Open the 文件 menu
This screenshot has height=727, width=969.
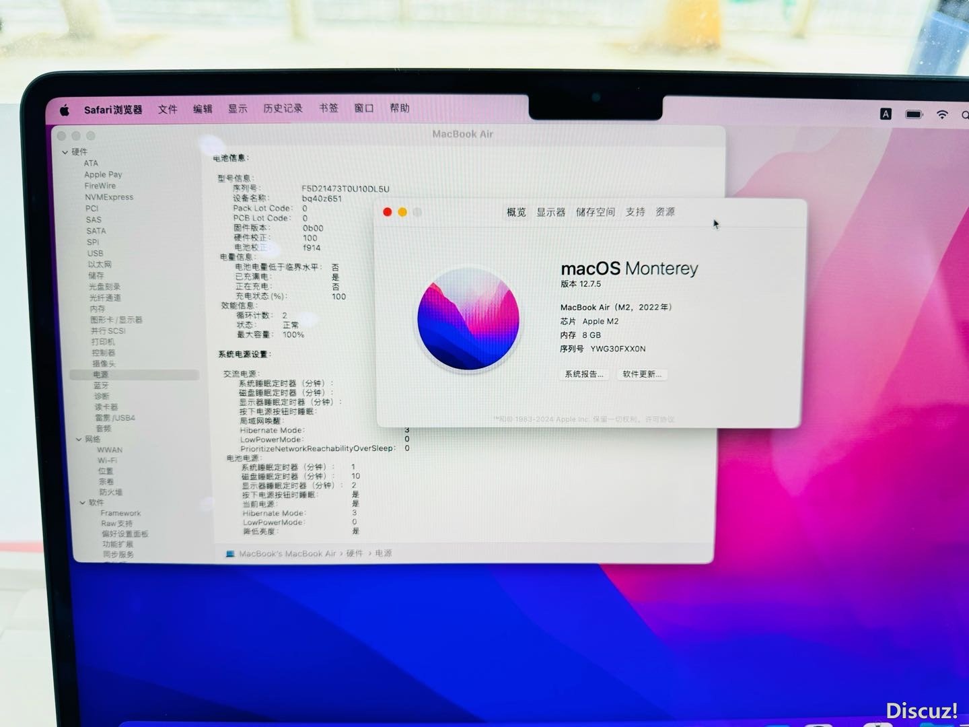click(168, 109)
